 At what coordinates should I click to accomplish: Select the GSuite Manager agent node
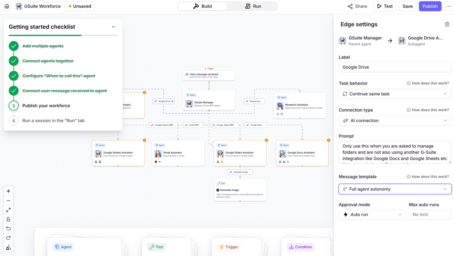pos(209,101)
